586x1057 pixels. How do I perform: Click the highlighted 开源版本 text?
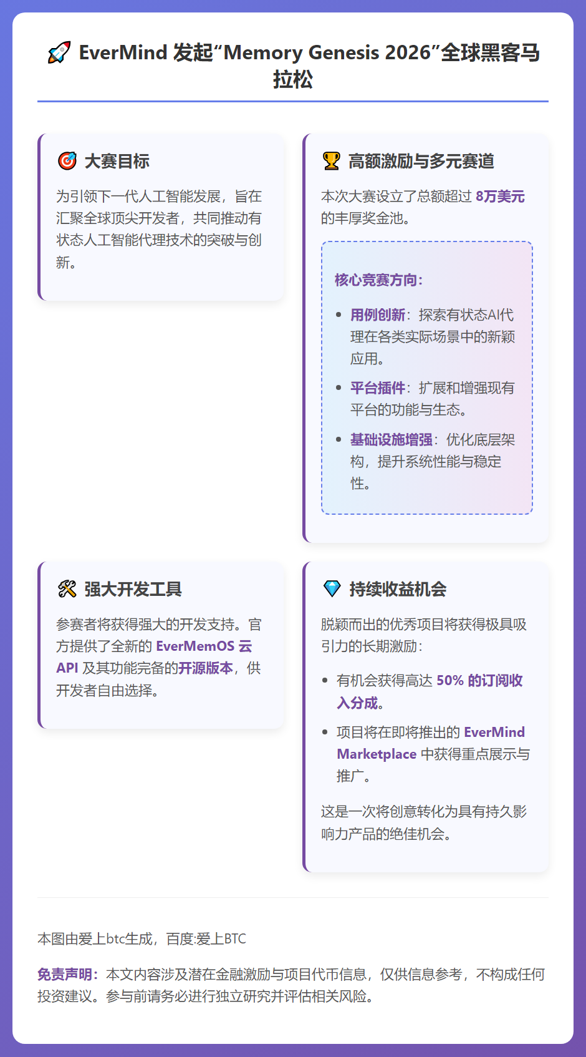(x=206, y=668)
